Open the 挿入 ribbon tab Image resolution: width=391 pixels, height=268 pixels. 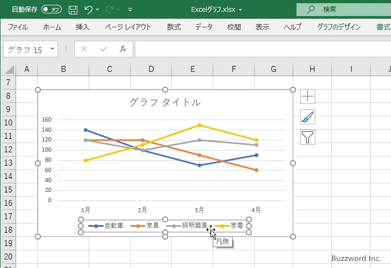click(82, 27)
